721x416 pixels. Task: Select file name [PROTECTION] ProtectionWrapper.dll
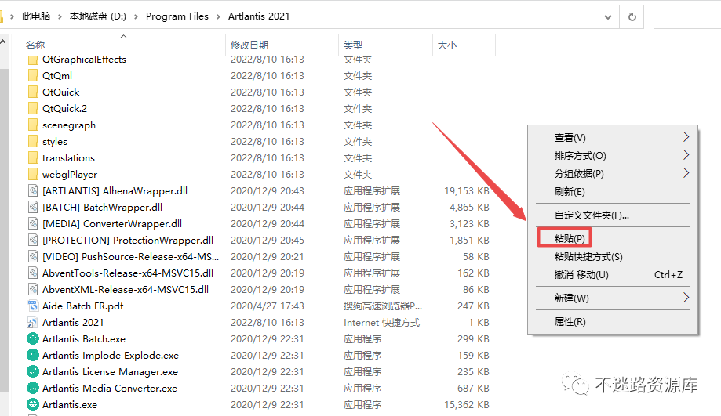(x=128, y=241)
